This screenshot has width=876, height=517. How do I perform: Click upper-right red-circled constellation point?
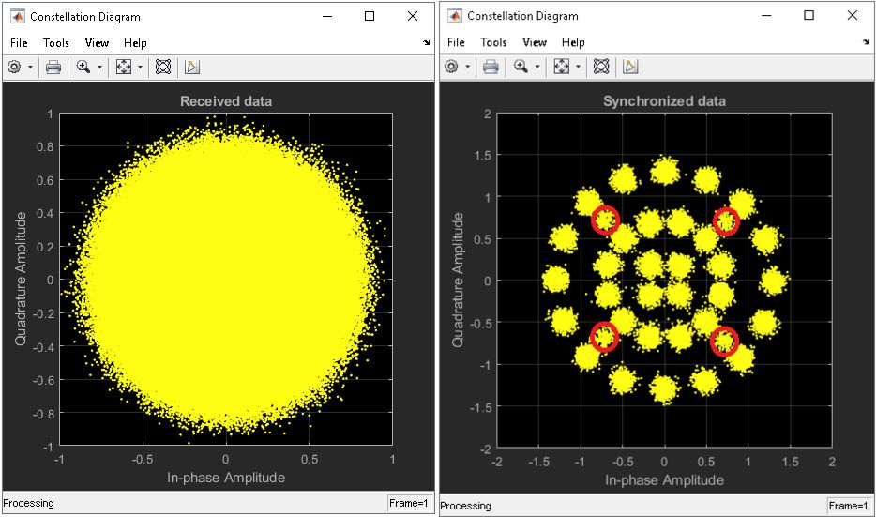[x=726, y=220]
